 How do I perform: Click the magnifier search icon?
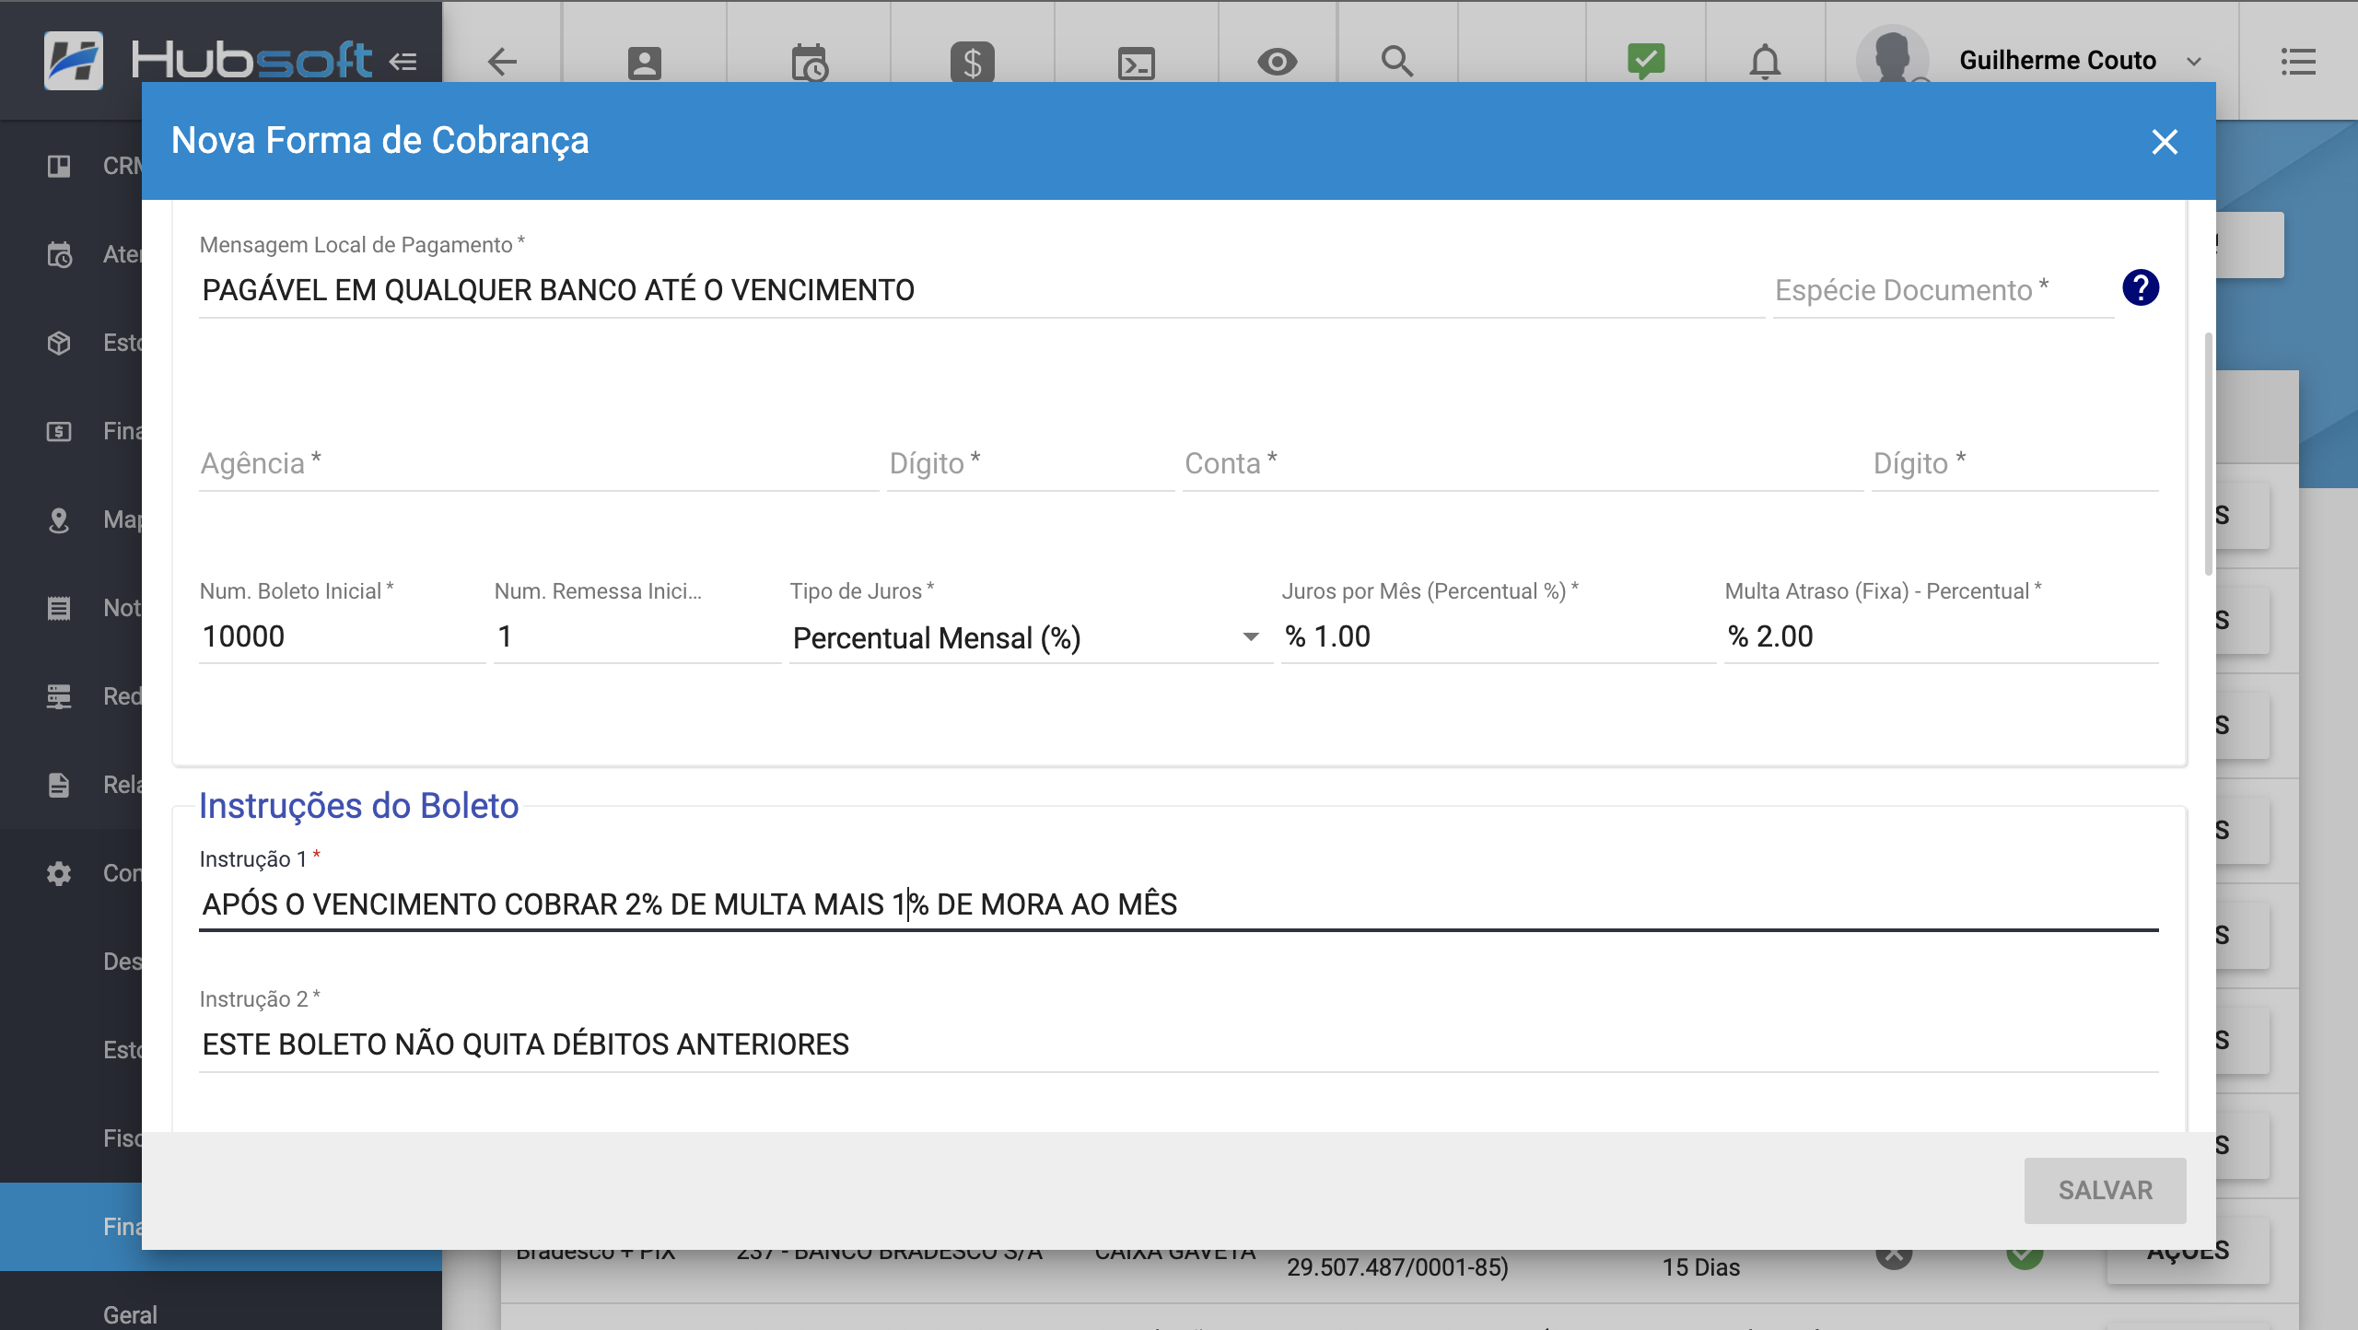(1397, 61)
